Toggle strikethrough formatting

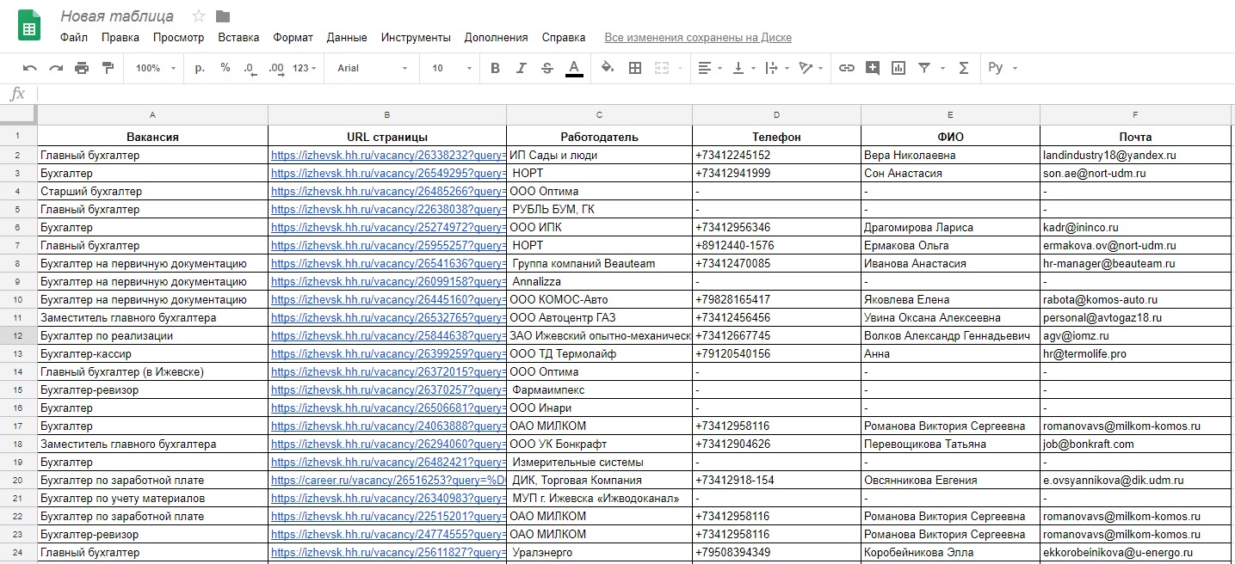[x=547, y=68]
